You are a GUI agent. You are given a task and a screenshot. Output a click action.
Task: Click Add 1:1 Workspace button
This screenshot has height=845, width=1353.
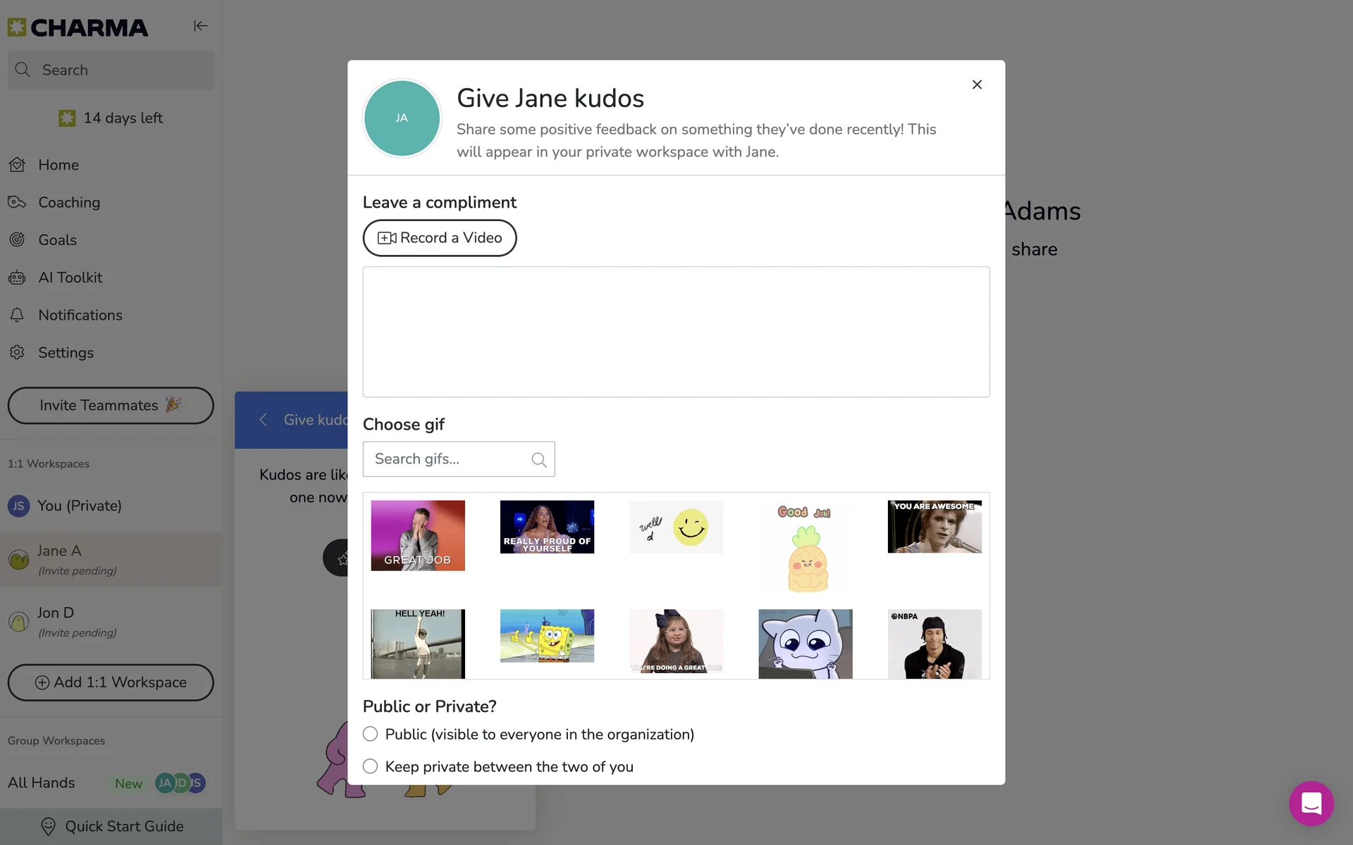pyautogui.click(x=111, y=682)
